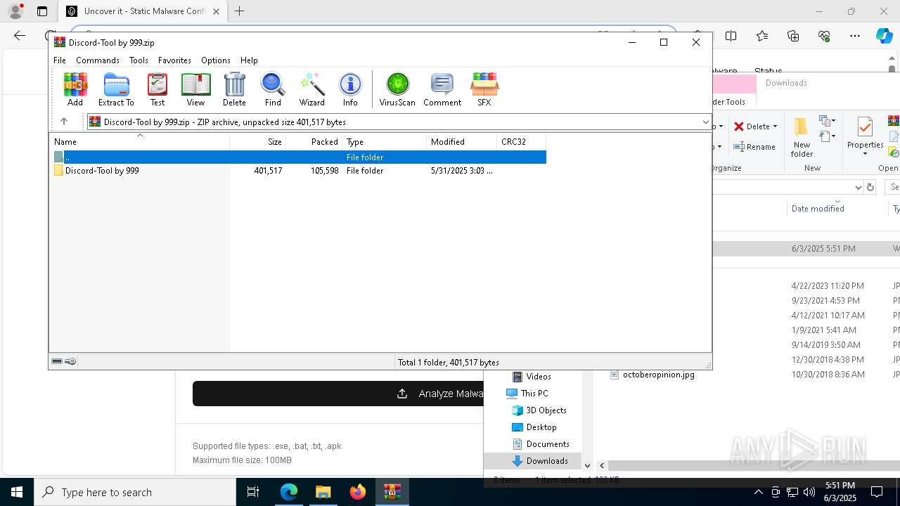Select the Discord-Tool by 999 folder
The height and width of the screenshot is (506, 900).
(x=298, y=171)
